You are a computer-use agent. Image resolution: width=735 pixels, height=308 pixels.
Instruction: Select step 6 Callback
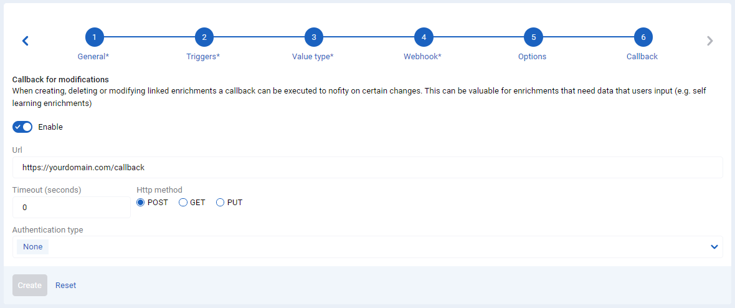(643, 37)
